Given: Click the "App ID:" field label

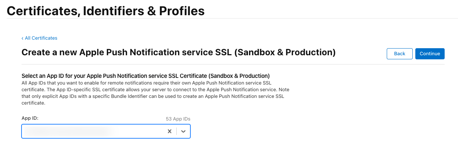Looking at the screenshot, I should (30, 118).
